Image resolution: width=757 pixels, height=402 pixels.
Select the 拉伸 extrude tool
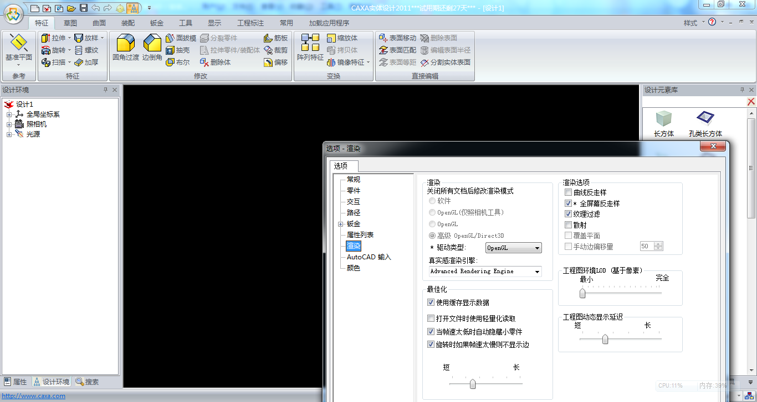(x=53, y=38)
